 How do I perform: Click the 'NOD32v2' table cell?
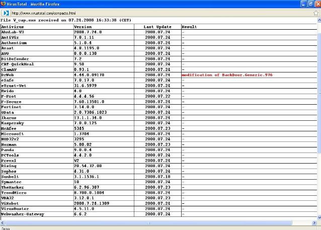pyautogui.click(x=37, y=139)
